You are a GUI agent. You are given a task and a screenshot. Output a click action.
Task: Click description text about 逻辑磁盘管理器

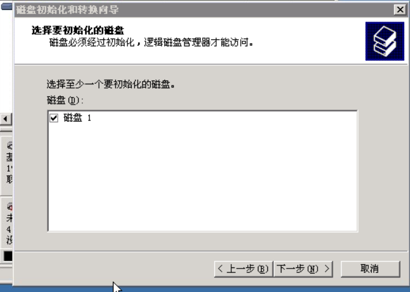[151, 42]
